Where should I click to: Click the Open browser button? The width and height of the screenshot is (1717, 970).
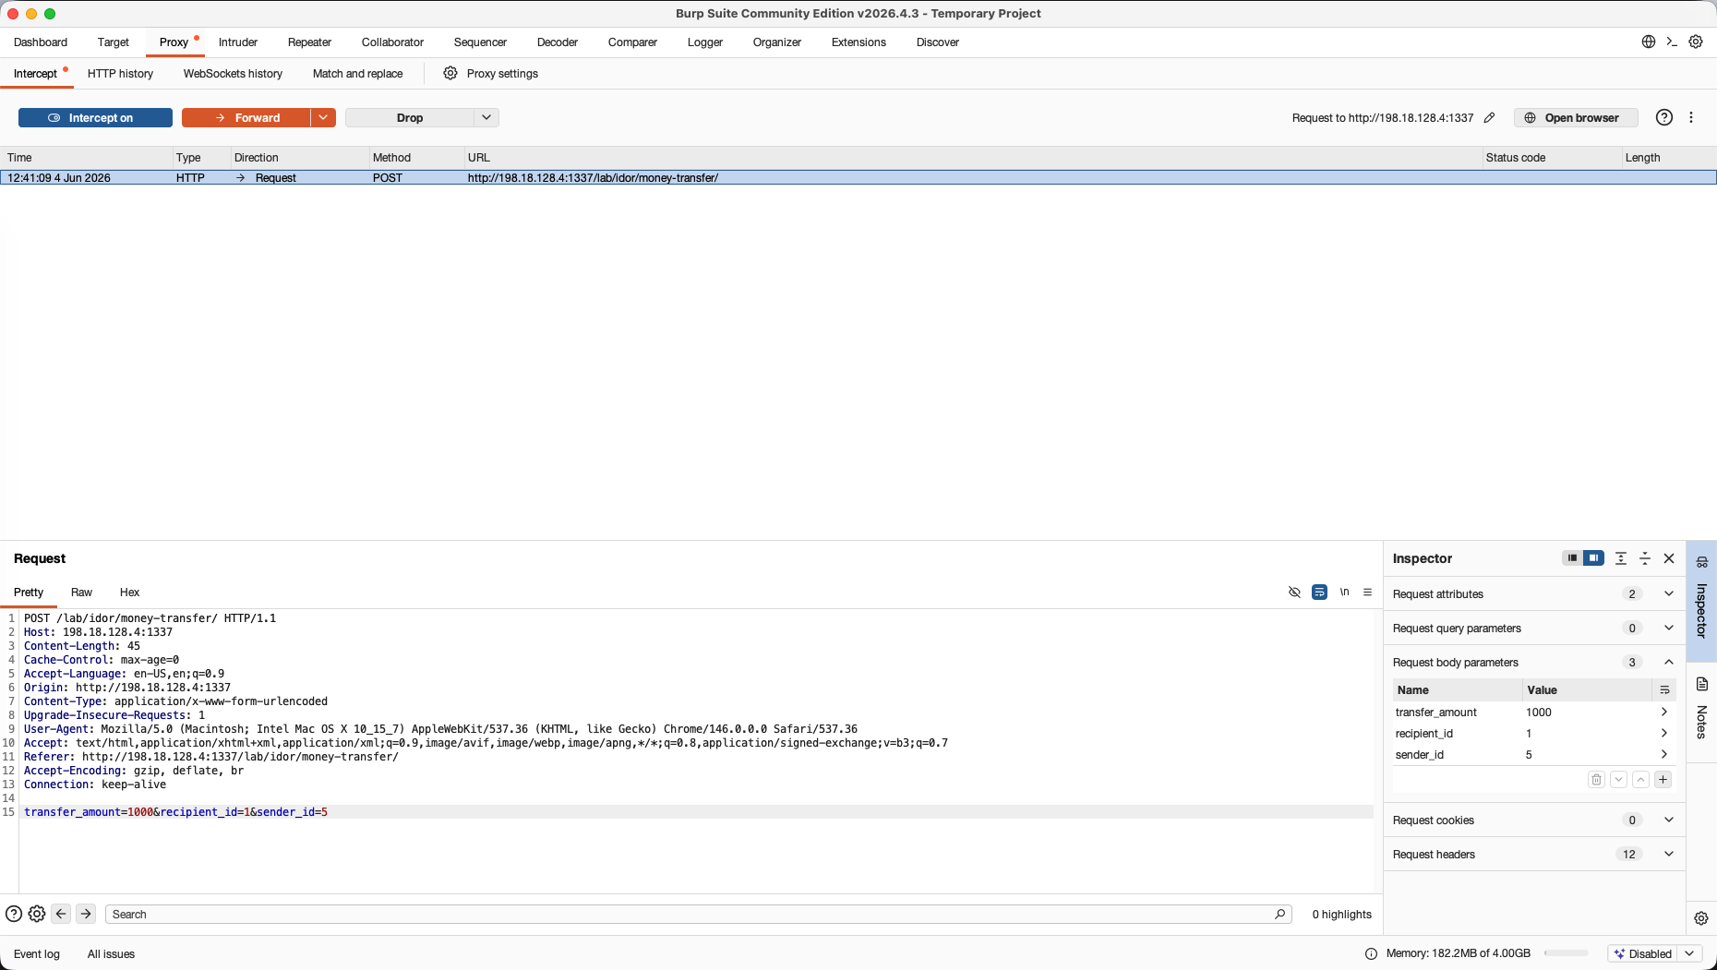(x=1575, y=118)
